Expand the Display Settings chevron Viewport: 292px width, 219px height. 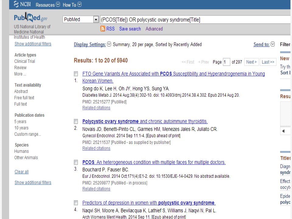(x=109, y=44)
